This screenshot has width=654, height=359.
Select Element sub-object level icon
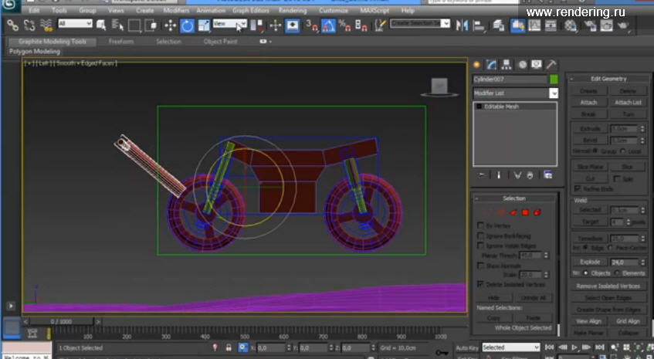537,212
